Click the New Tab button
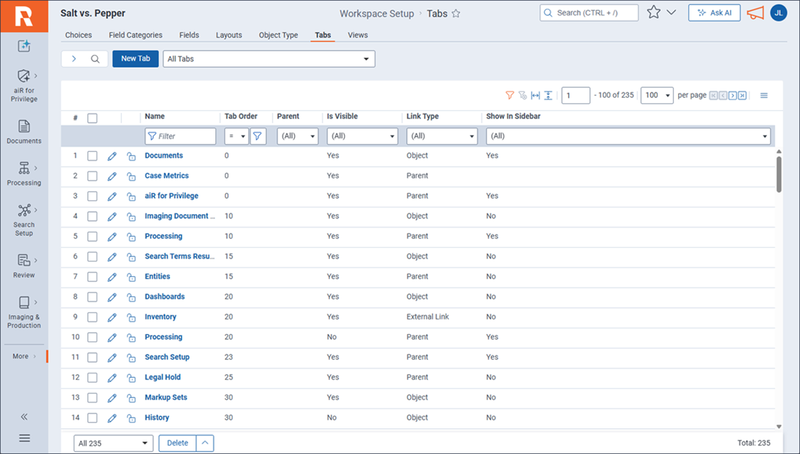 tap(135, 59)
